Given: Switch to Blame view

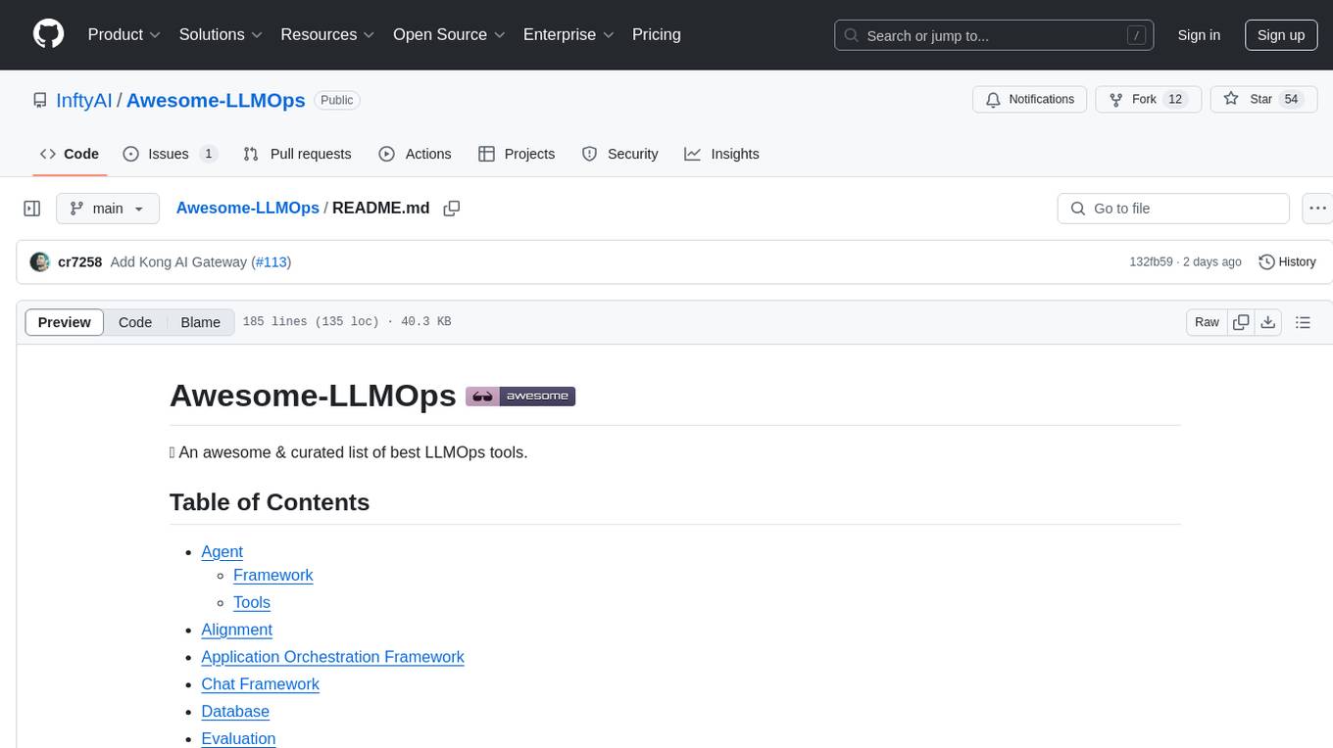Looking at the screenshot, I should 200,322.
